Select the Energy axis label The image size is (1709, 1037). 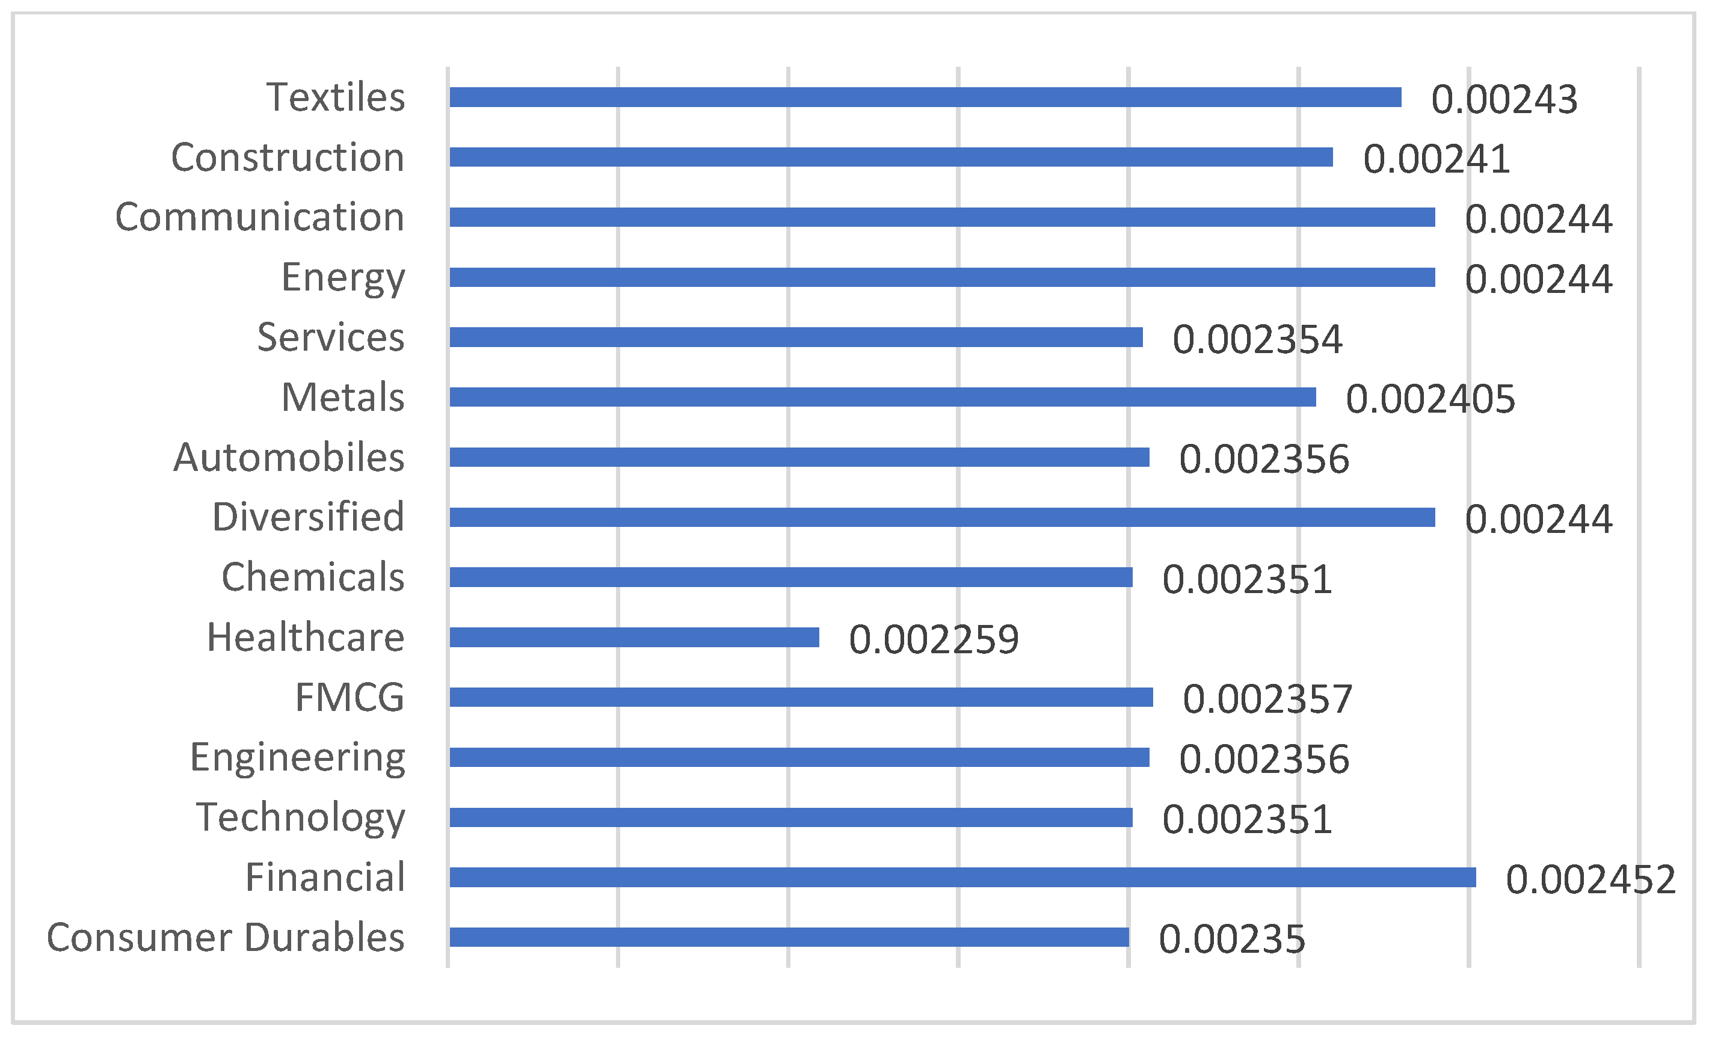click(343, 277)
